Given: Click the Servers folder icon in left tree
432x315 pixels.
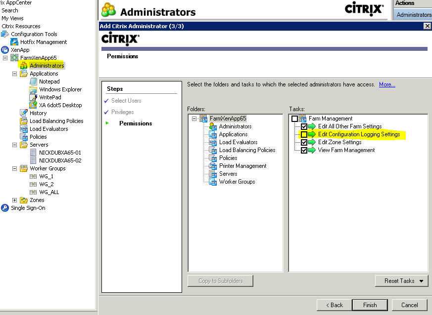Looking at the screenshot, I should point(24,145).
